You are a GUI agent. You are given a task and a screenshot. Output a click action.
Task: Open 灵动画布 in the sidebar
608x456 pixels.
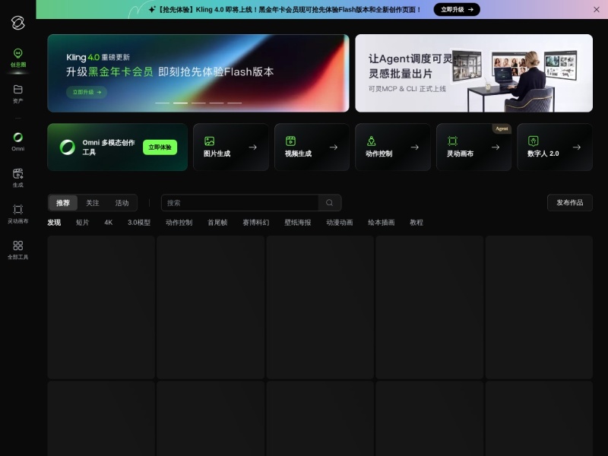coord(17,214)
